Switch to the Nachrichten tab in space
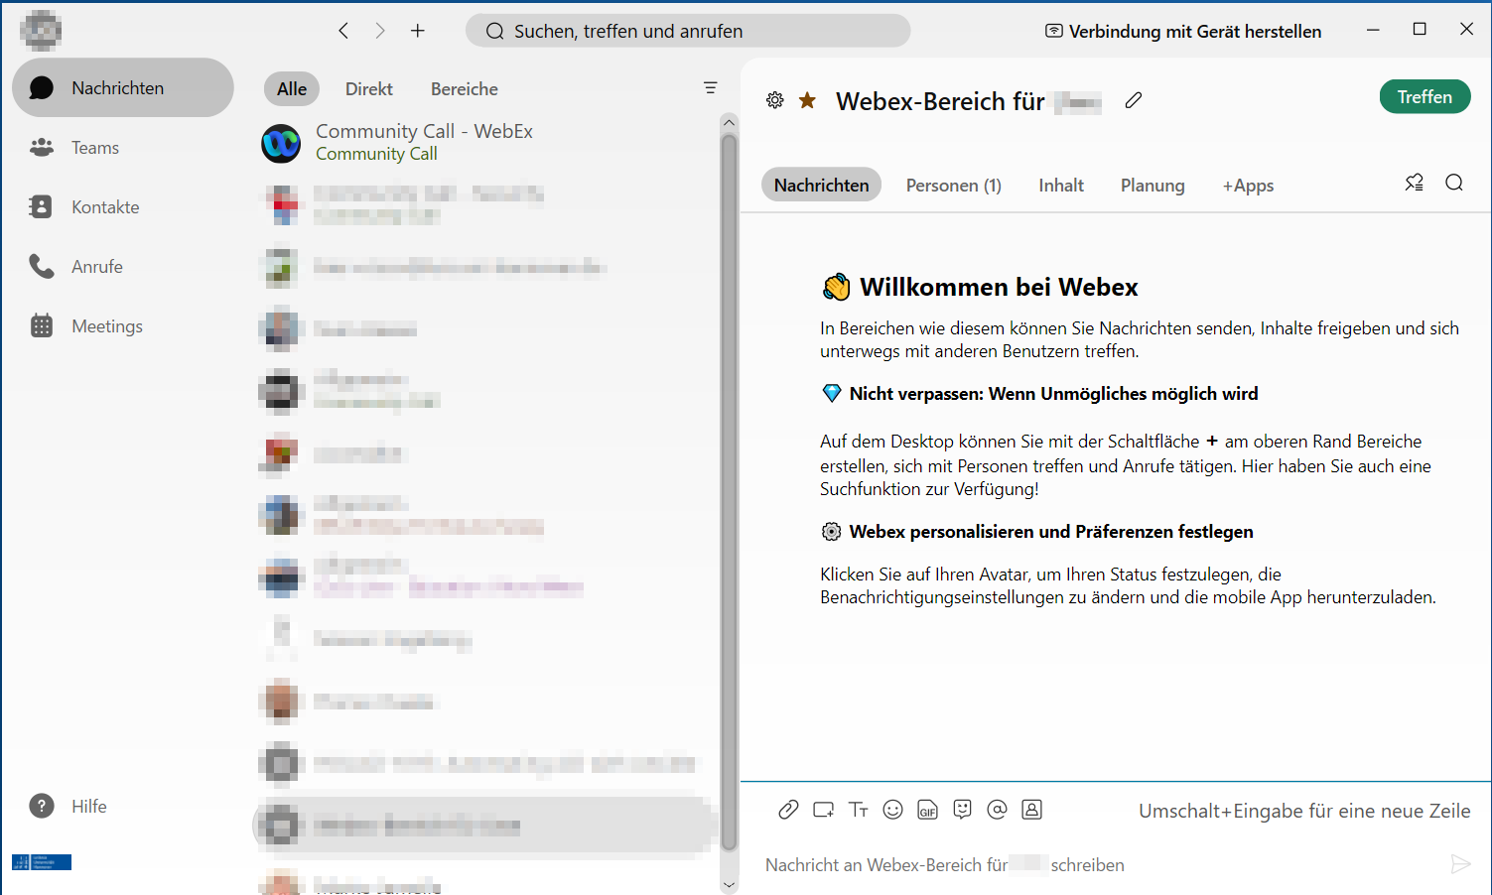Screen dimensions: 1492x895 [x=822, y=185]
